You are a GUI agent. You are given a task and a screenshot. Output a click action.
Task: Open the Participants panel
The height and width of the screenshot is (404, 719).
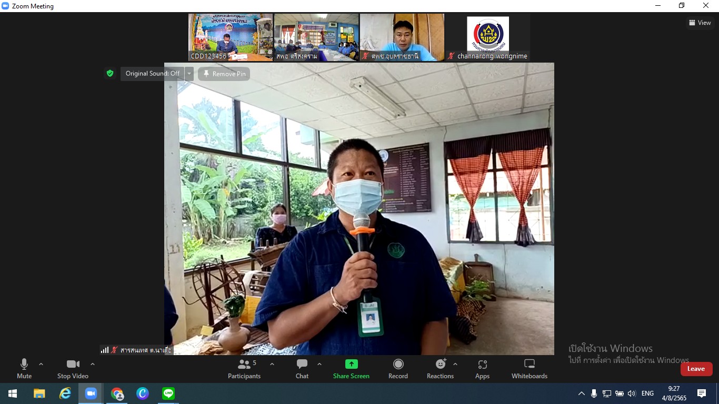pos(244,368)
